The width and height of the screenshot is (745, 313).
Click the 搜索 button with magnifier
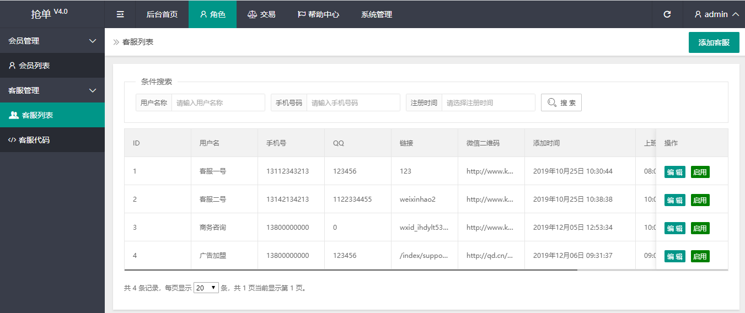tap(561, 102)
